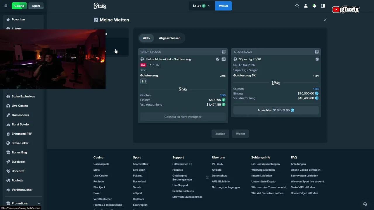Switch to the Sport mode button
The width and height of the screenshot is (374, 210).
[36, 6]
